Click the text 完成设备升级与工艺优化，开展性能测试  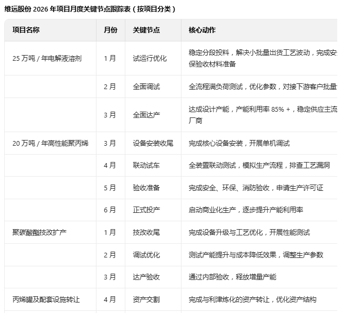249,232
